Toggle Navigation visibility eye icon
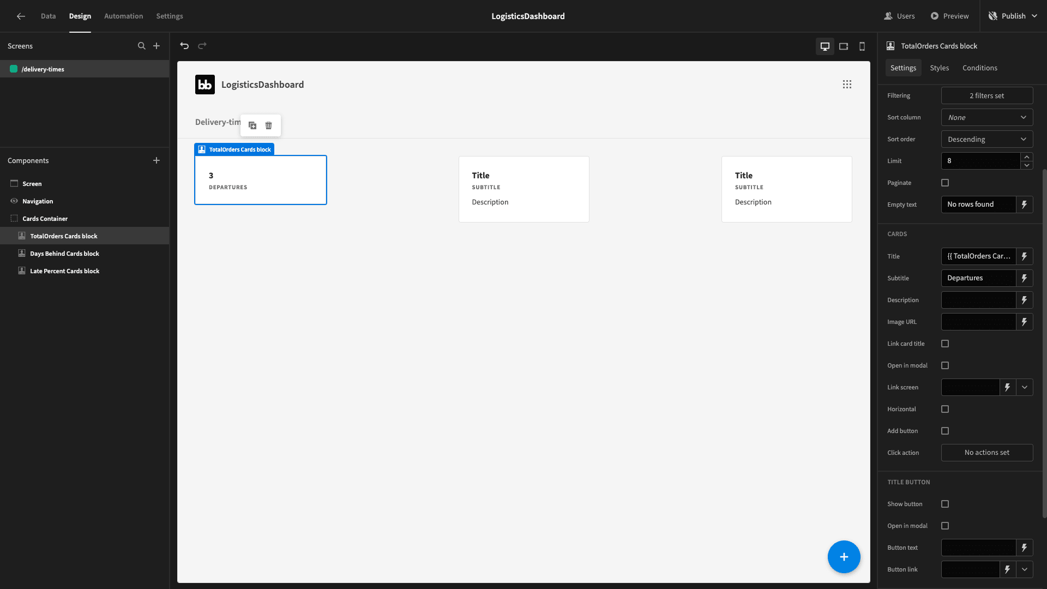Screen dimensions: 1047x589 click(x=14, y=201)
